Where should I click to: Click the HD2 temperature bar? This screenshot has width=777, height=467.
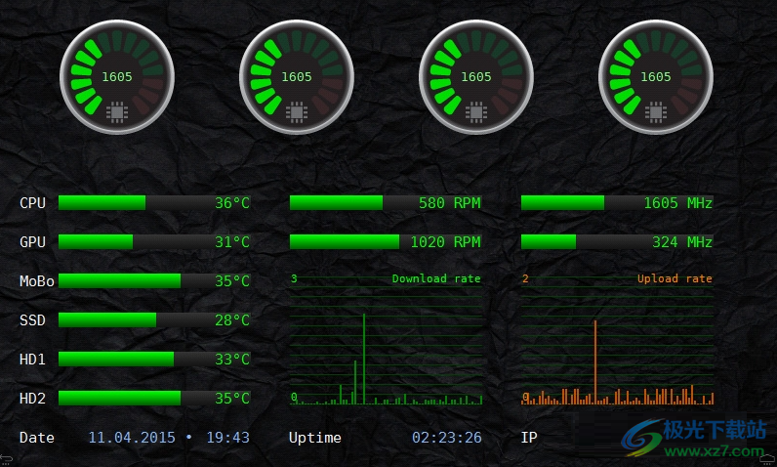pos(154,398)
